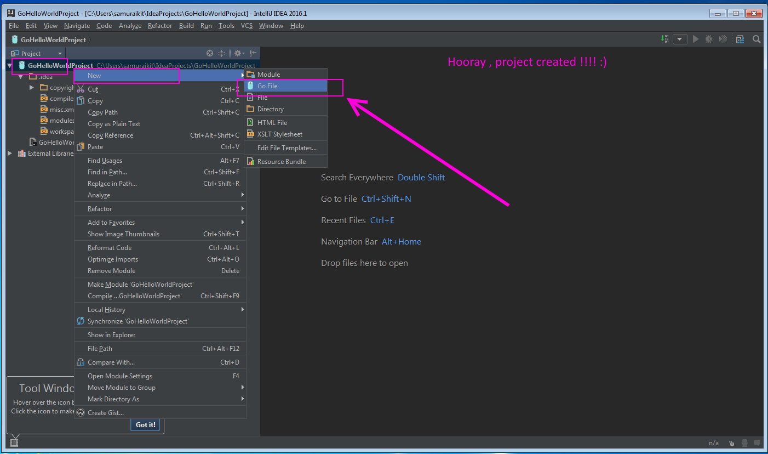This screenshot has height=454, width=768.
Task: Click the Got it! button
Action: click(145, 425)
